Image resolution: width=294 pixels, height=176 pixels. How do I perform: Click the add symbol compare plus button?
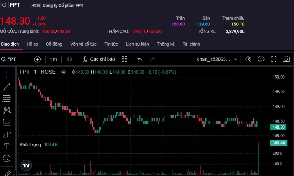tap(37, 59)
